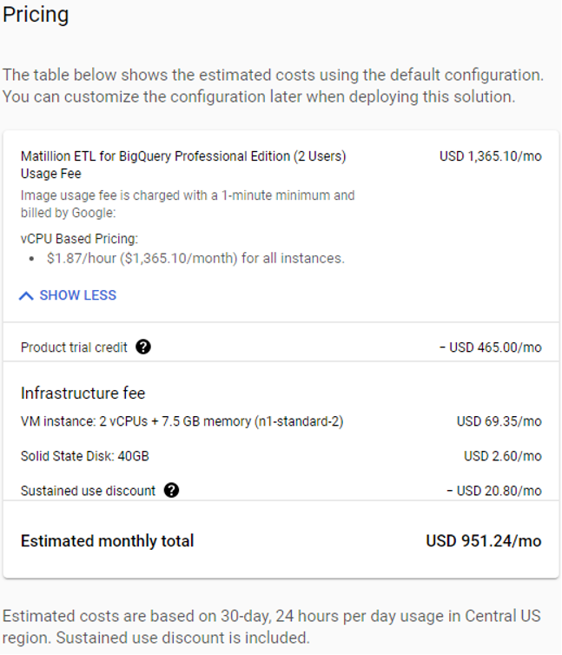Select the Pricing heading
The image size is (562, 655).
[x=36, y=15]
